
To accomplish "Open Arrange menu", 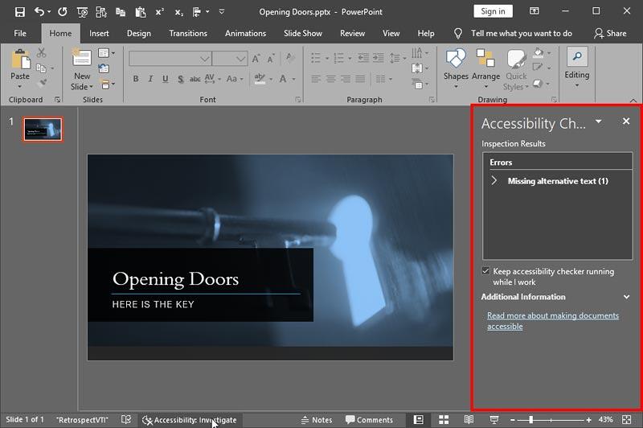I will pyautogui.click(x=485, y=68).
